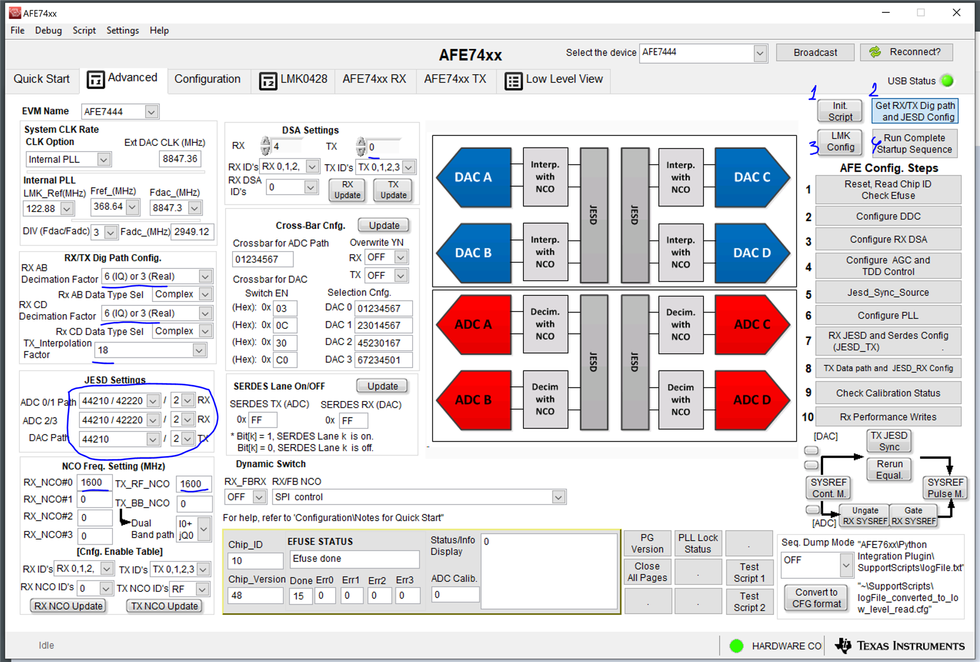The image size is (980, 662).
Task: Open the EVM Name dropdown
Action: (151, 111)
